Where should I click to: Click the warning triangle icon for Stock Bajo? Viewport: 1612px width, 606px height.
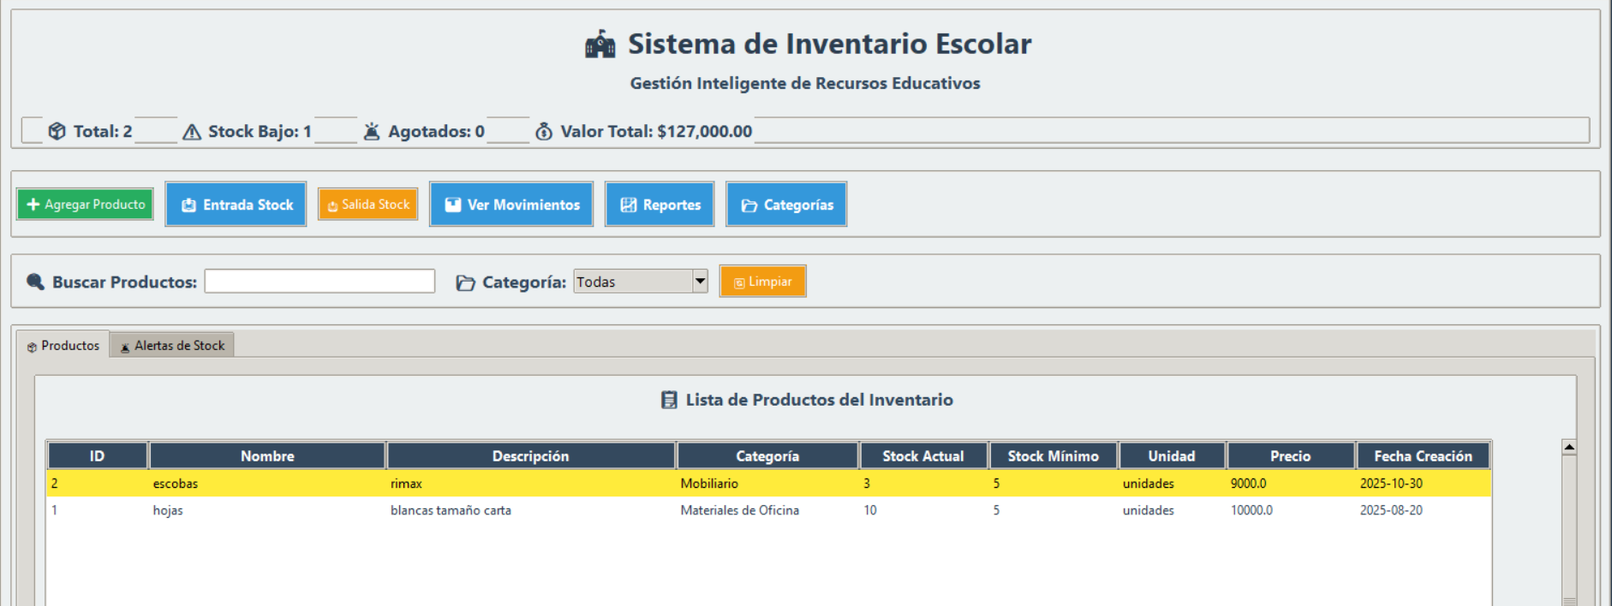(192, 132)
